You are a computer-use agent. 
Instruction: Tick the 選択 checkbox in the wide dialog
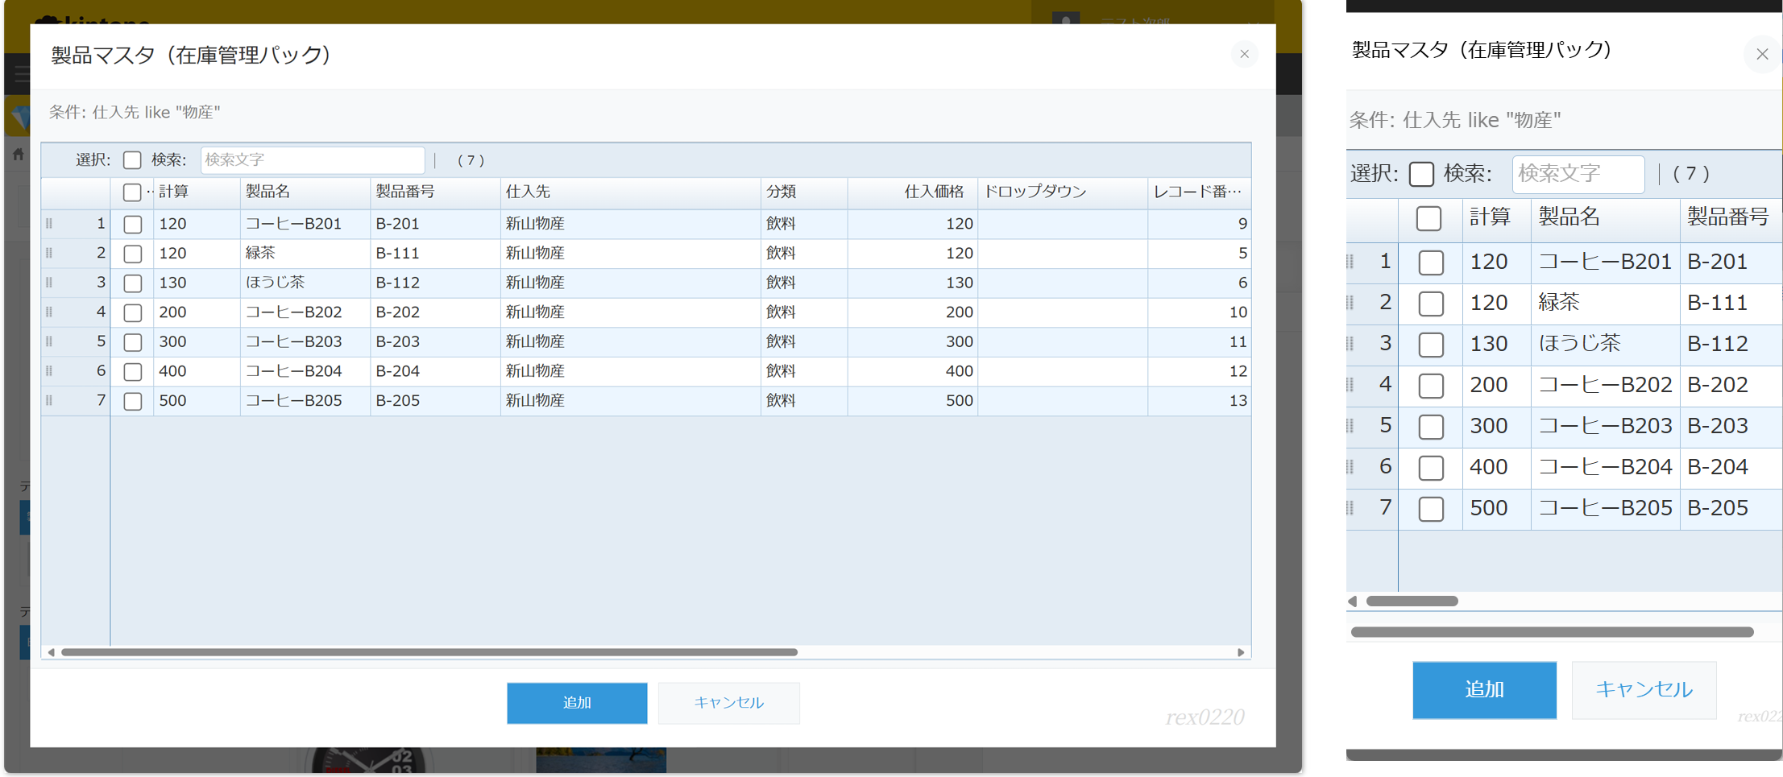[132, 160]
